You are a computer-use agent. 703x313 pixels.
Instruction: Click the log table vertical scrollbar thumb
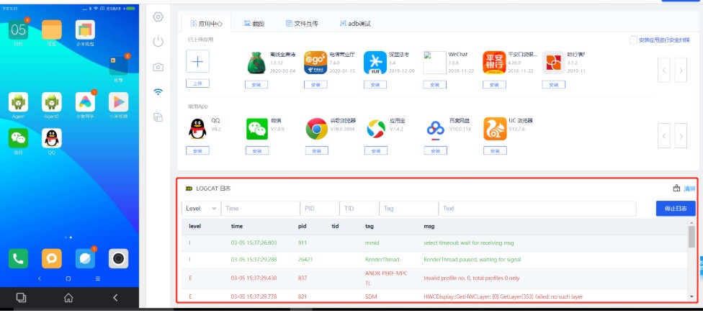pyautogui.click(x=691, y=237)
